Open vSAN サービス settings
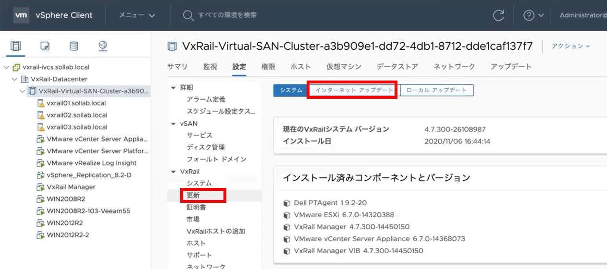Image resolution: width=607 pixels, height=269 pixels. [199, 135]
